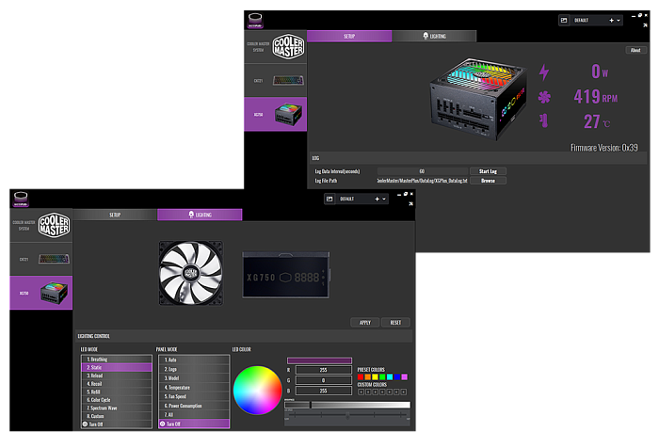Screen dimensions: 659x448
Task: Select Power Consumption panel mode
Action: pyautogui.click(x=194, y=406)
